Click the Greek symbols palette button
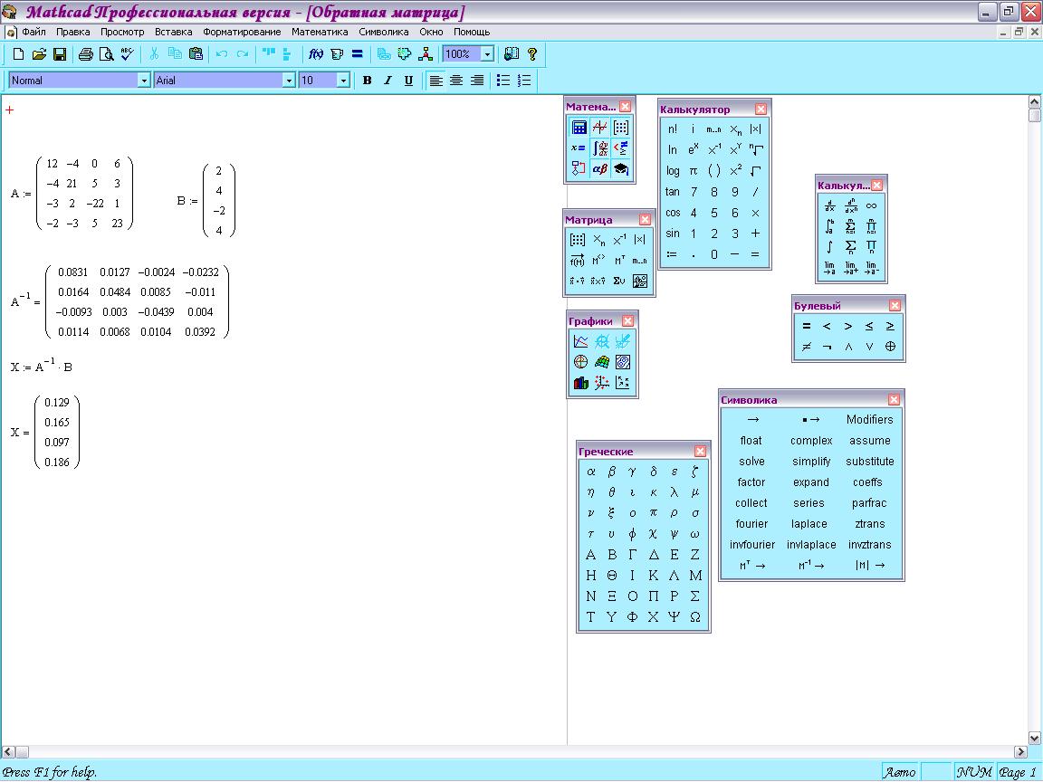1043x782 pixels. pyautogui.click(x=600, y=169)
